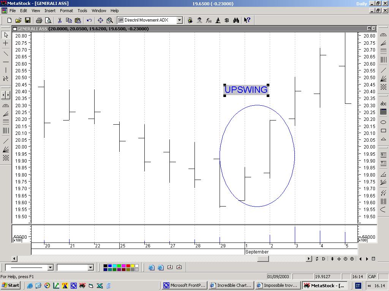The width and height of the screenshot is (389, 291).
Task: Click the date 01/09/2003 in status bar
Action: 278,277
